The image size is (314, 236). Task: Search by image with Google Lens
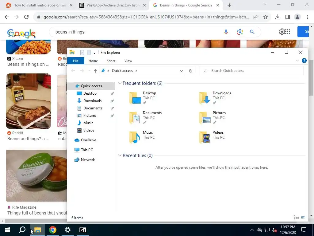coord(240,32)
